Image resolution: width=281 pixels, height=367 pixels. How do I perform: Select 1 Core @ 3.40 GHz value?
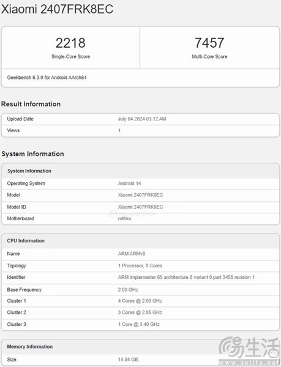tap(138, 324)
